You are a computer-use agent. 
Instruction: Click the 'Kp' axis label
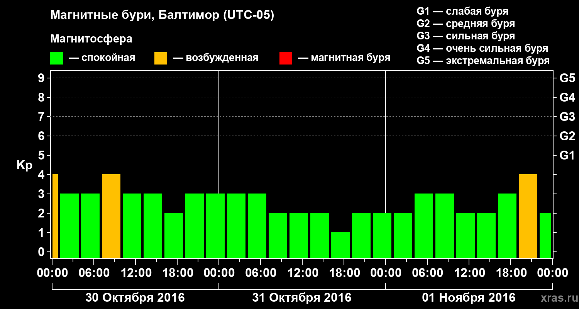click(x=25, y=165)
